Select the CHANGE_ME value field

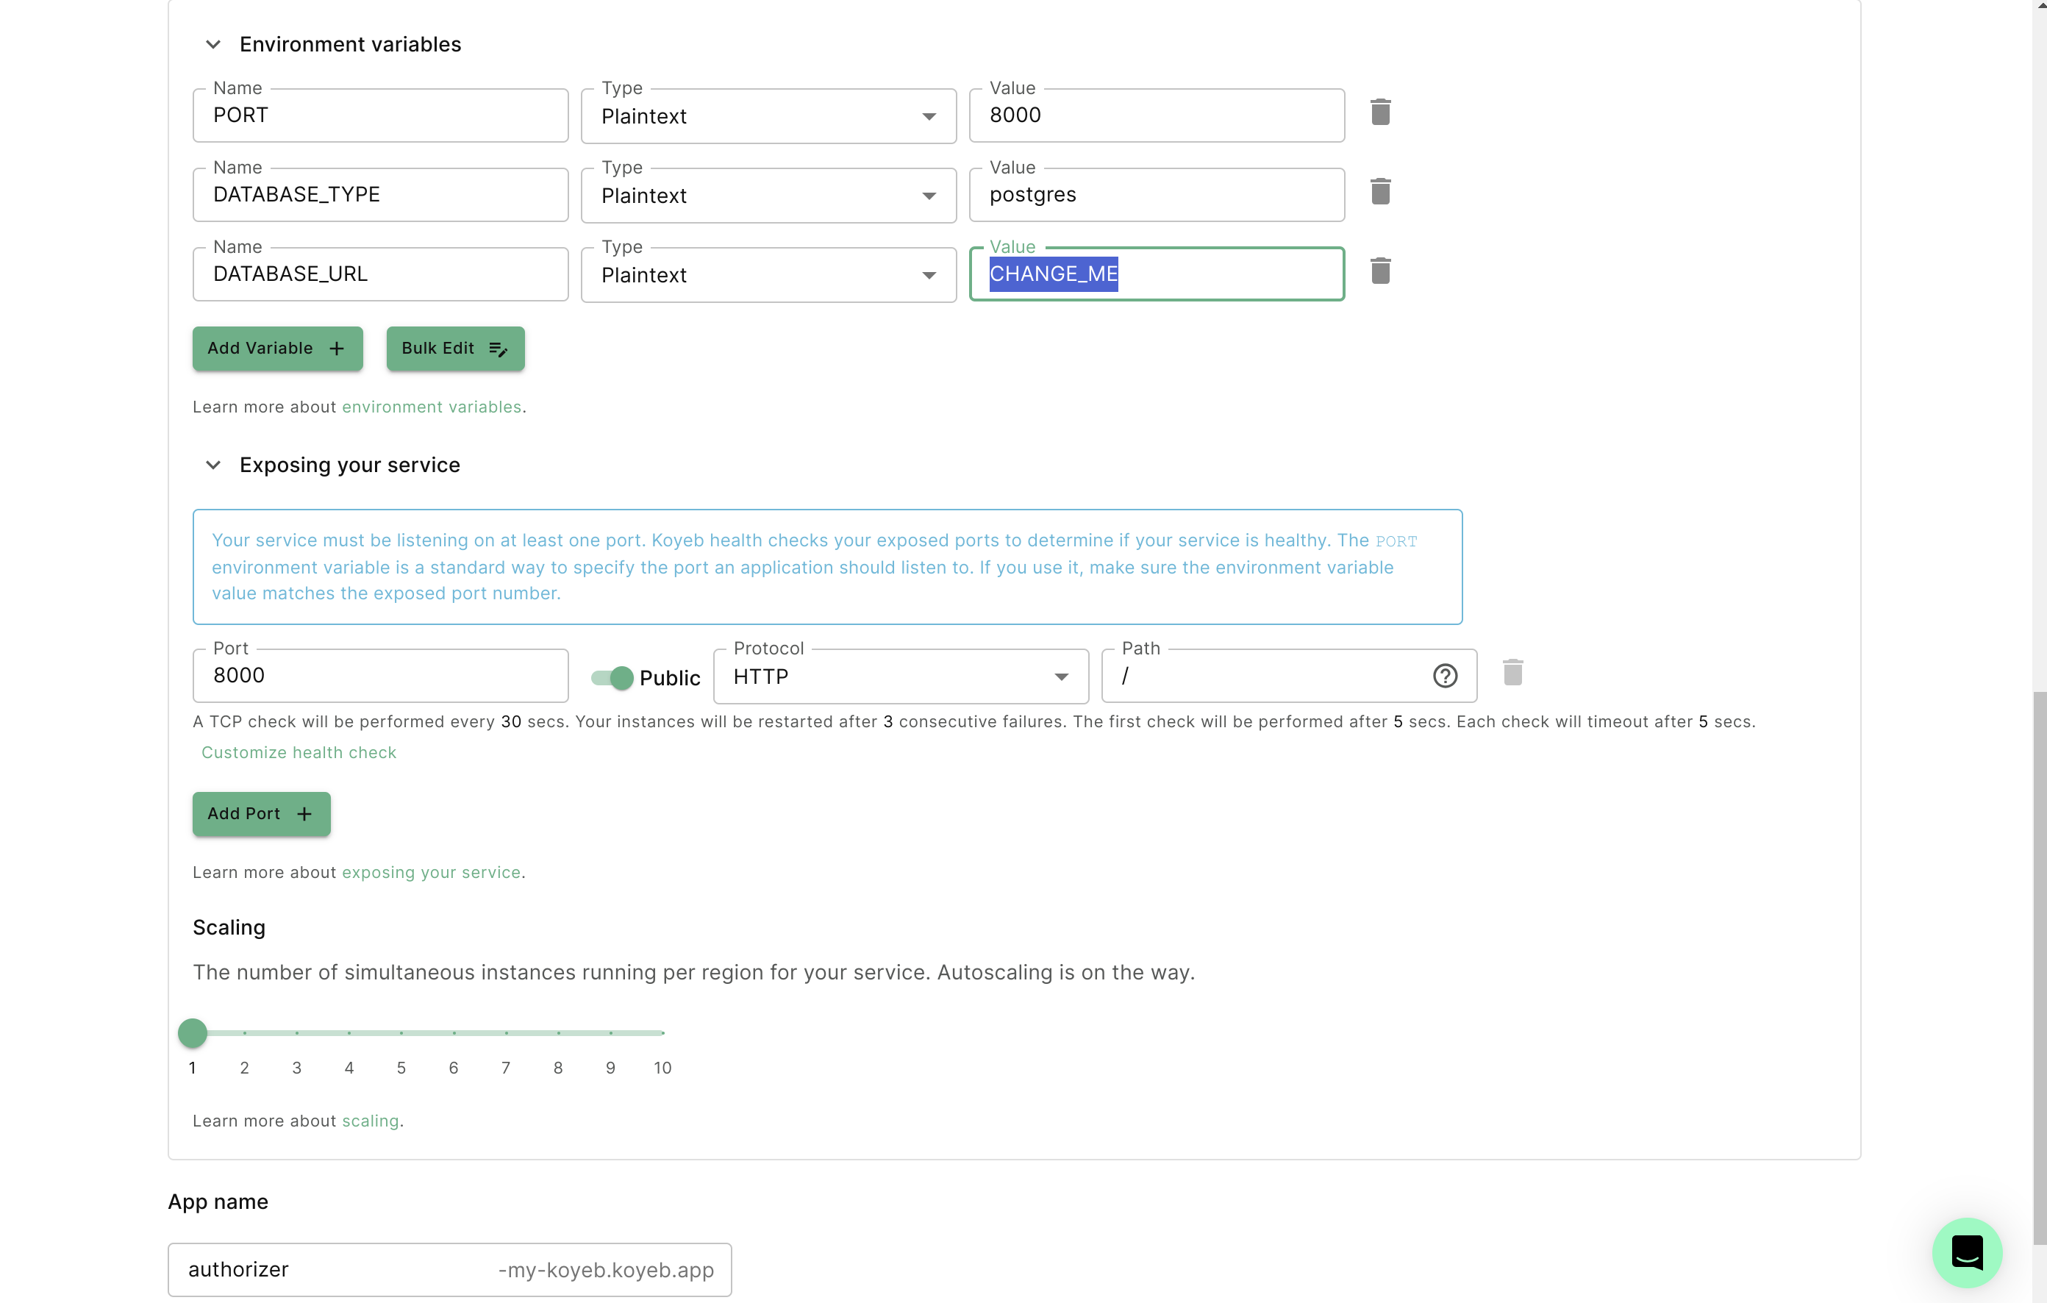click(1156, 274)
